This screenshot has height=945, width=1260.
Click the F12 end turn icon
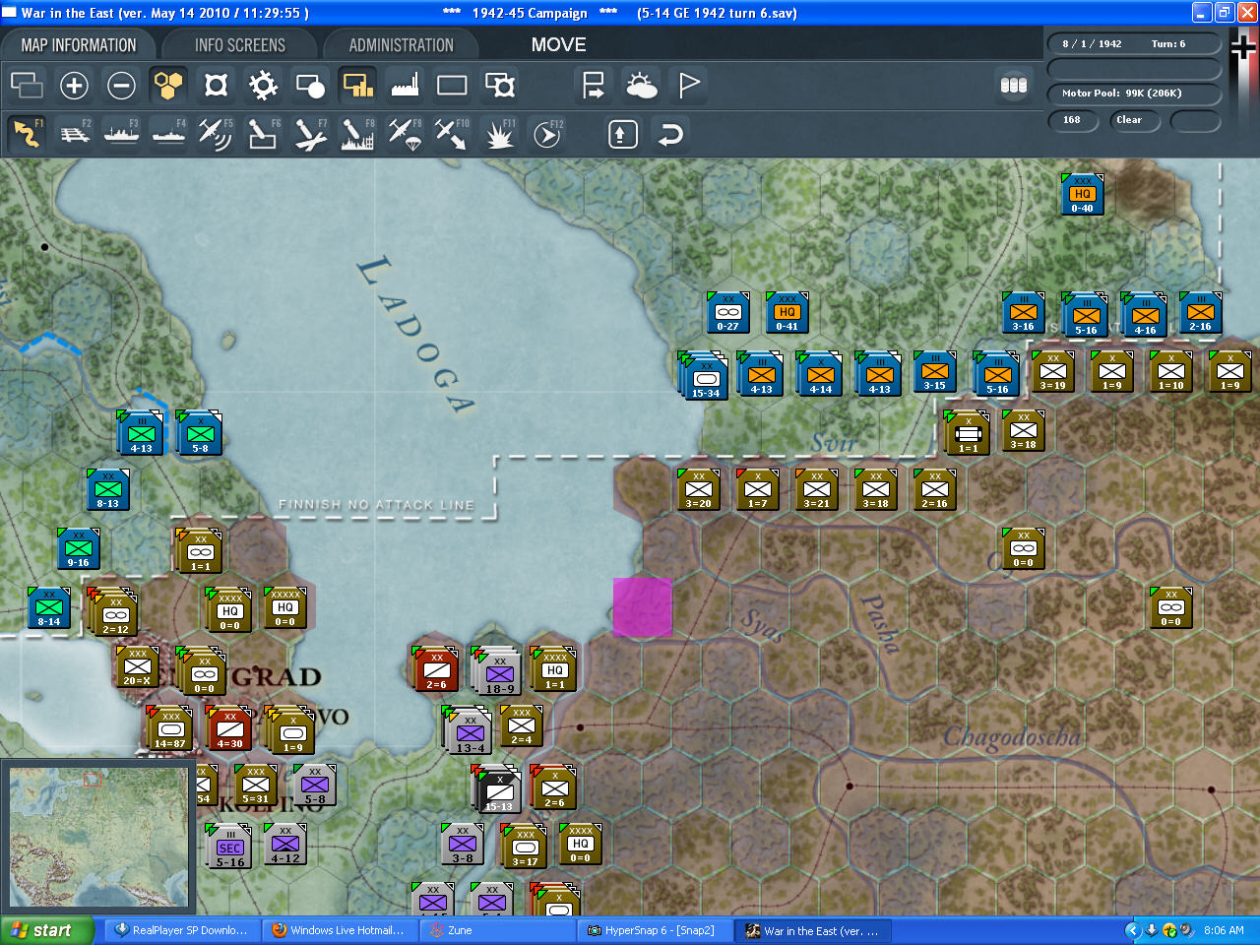547,134
